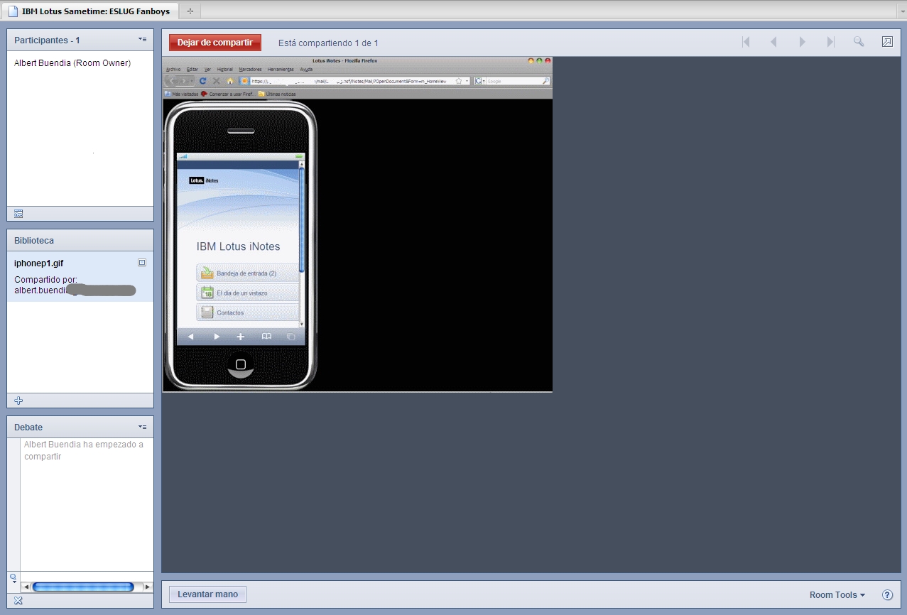Open the zoom magnifier tool
Viewport: 907px width, 615px height.
859,42
